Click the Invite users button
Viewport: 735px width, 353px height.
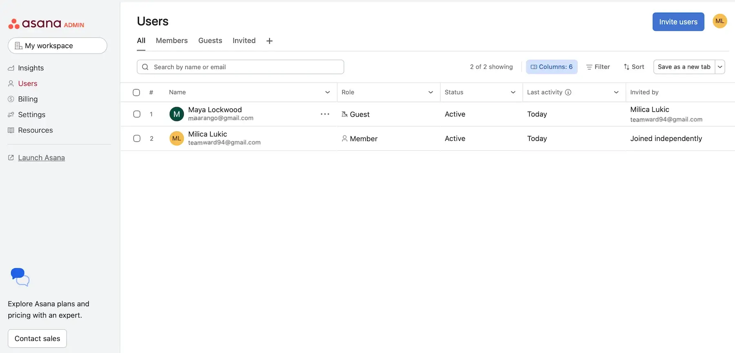(x=678, y=22)
